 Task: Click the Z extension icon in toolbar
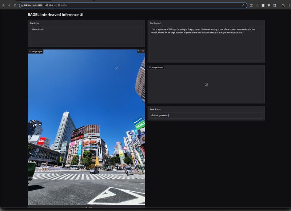[251, 5]
